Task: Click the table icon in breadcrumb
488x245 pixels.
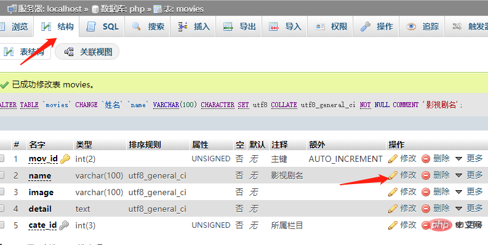Action: click(x=158, y=10)
